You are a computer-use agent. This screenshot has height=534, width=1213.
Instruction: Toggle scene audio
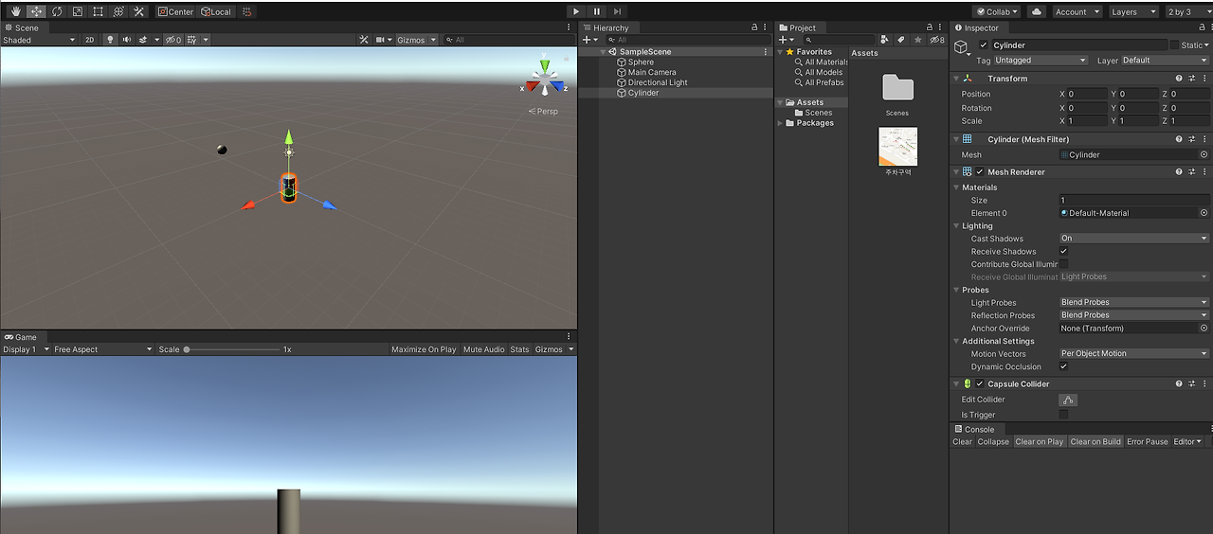(x=126, y=40)
